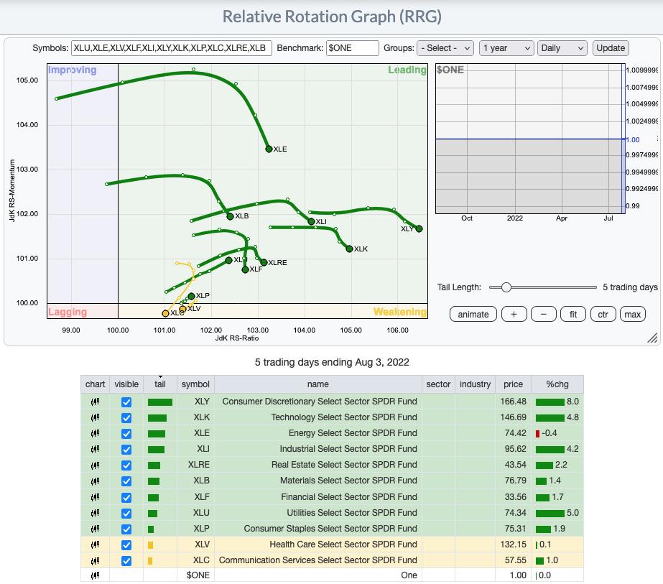Open the chart icon for XLV row
663x584 pixels.
[95, 544]
